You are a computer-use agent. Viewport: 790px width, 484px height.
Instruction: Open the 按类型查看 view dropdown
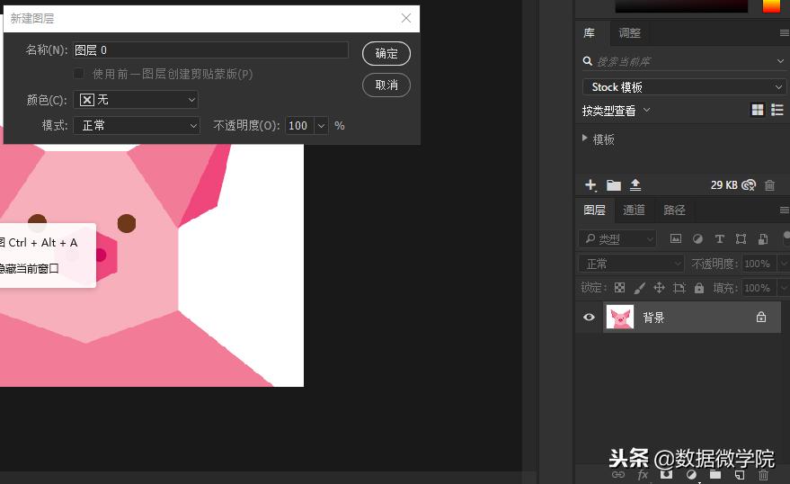616,111
